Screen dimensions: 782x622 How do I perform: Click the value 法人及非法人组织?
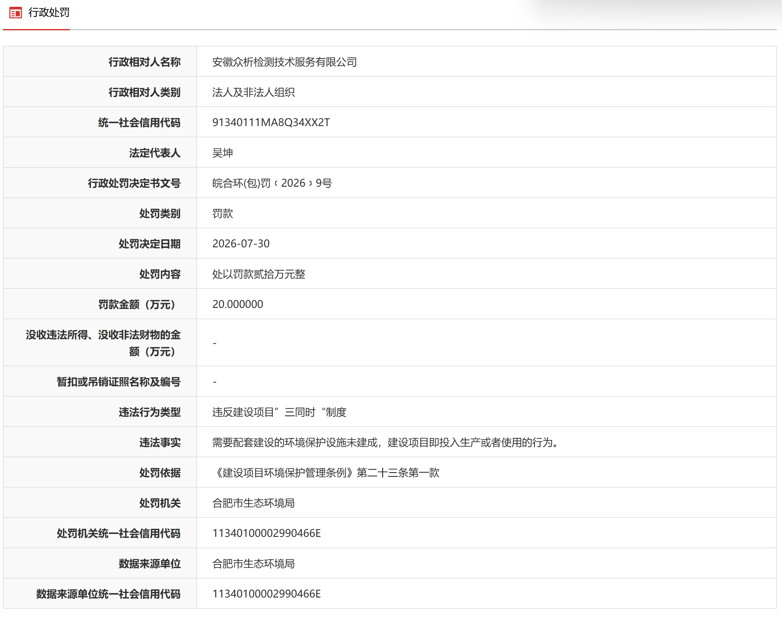(x=253, y=92)
